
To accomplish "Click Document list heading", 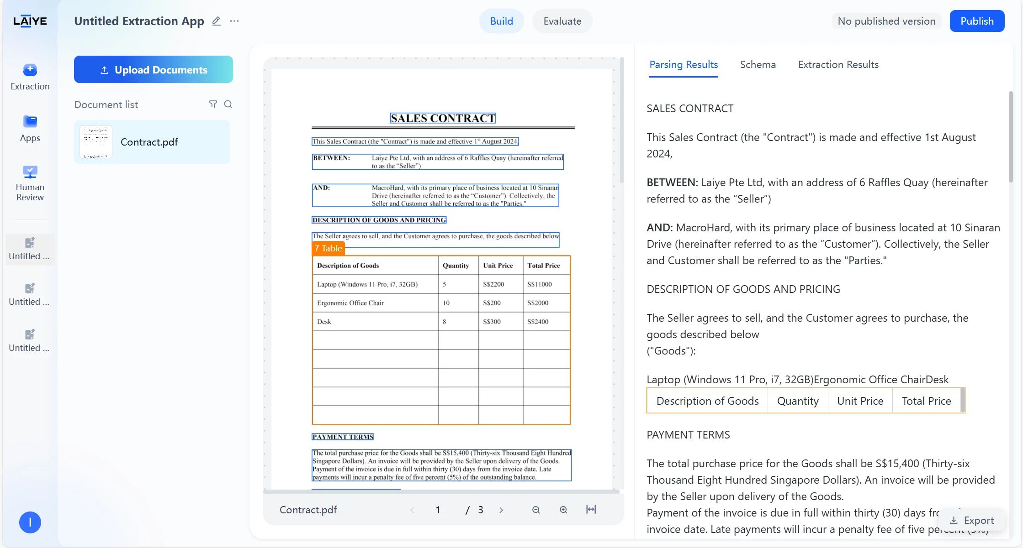I will (106, 104).
